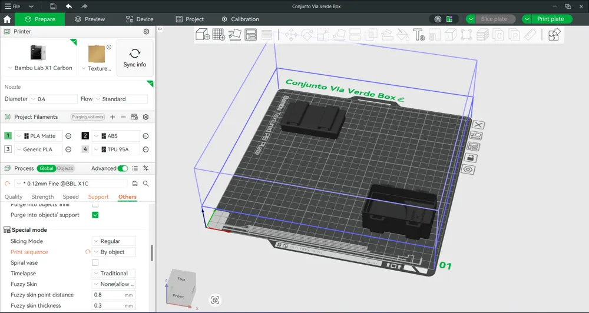The width and height of the screenshot is (589, 313).
Task: Click the compare presets icon
Action: (x=145, y=168)
